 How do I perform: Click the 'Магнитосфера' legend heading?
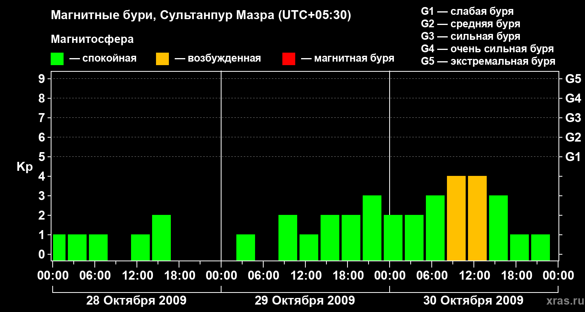pyautogui.click(x=92, y=39)
